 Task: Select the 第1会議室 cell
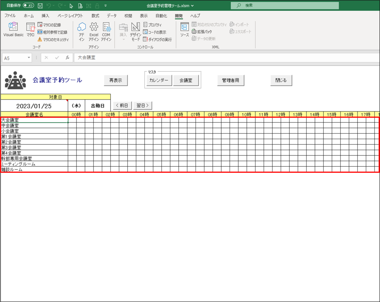34,137
